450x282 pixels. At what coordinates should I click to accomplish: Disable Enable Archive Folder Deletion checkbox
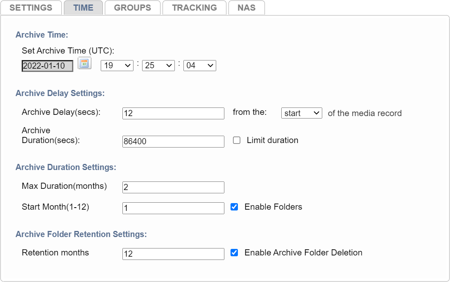click(234, 253)
